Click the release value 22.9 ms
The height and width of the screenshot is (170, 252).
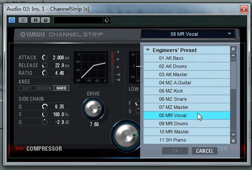coord(62,65)
